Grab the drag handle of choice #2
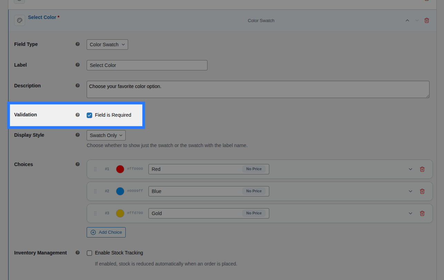Viewport: 444px width, 280px height. click(95, 191)
